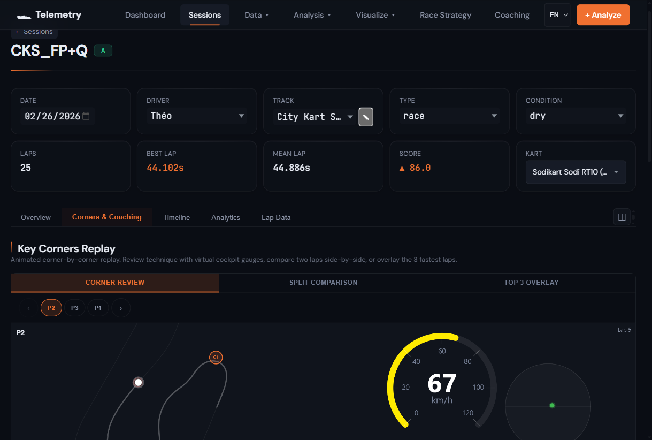
Task: Go back via the Sessions link
Action: 34,32
